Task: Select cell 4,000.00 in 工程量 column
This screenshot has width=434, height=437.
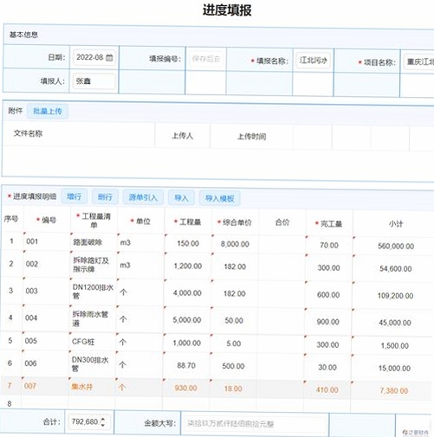Action: [x=187, y=293]
